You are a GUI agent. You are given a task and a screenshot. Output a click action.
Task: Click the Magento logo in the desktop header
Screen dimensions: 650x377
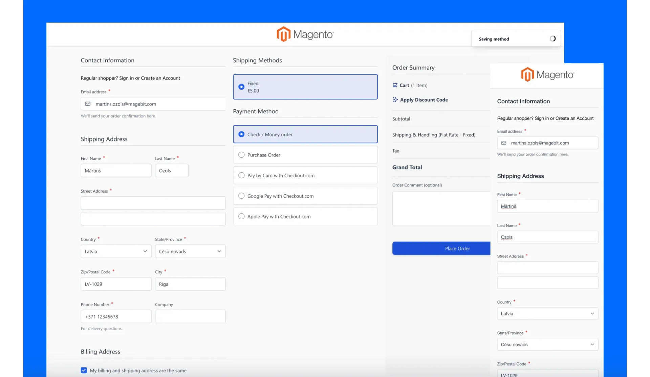[305, 34]
